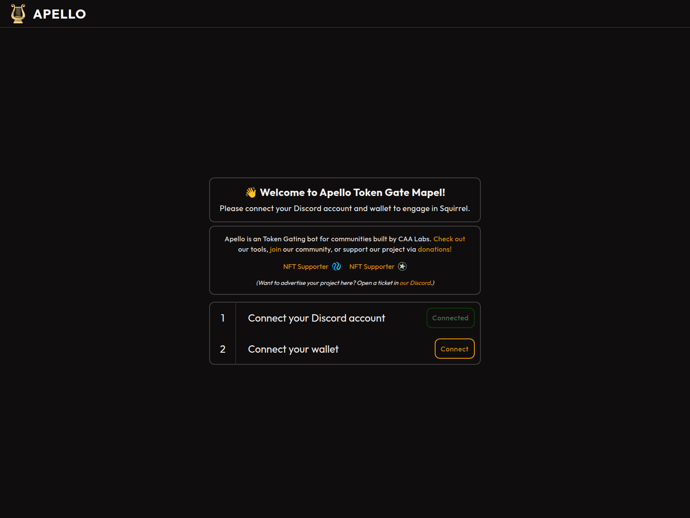Click the Connect wallet button
Viewport: 690px width, 518px height.
coord(455,349)
